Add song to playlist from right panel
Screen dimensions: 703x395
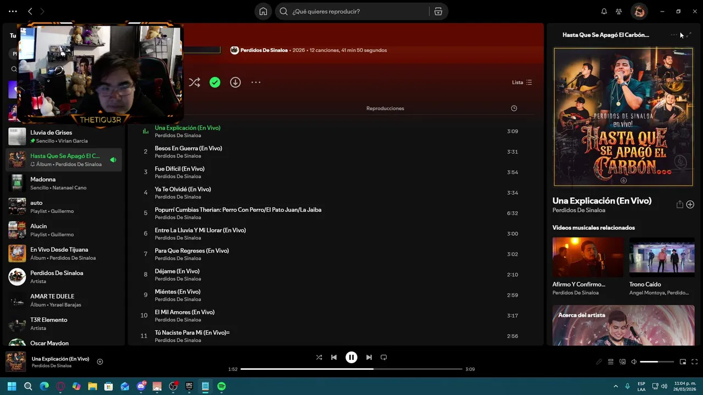point(690,204)
